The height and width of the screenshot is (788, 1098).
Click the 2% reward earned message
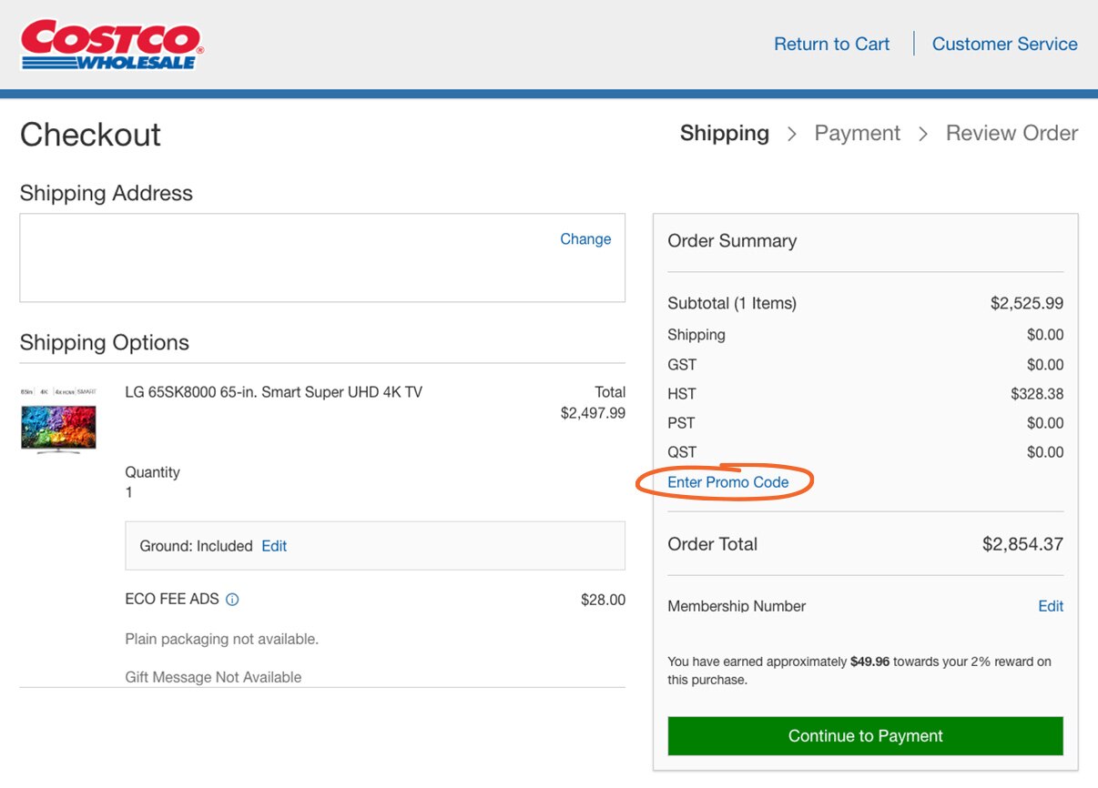click(859, 671)
